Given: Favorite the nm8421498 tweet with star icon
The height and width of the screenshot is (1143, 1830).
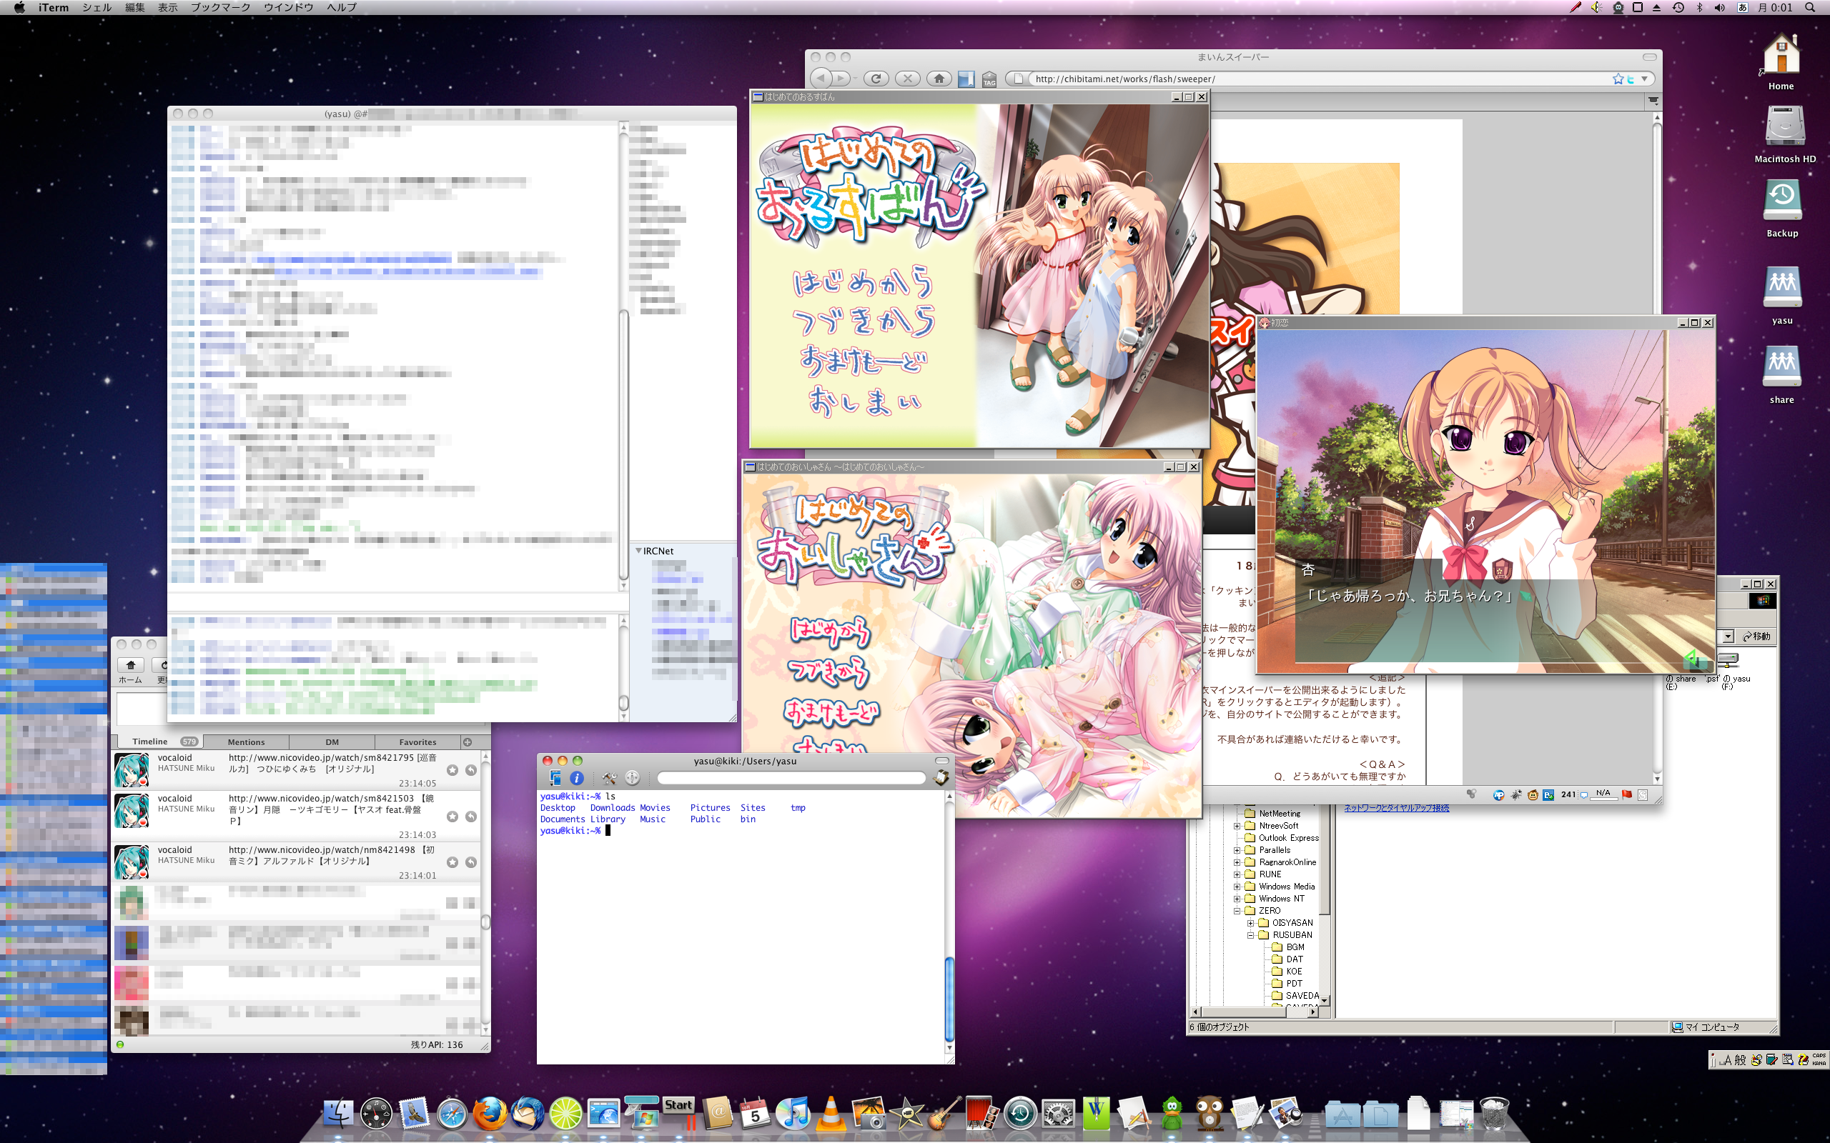Looking at the screenshot, I should 452,862.
